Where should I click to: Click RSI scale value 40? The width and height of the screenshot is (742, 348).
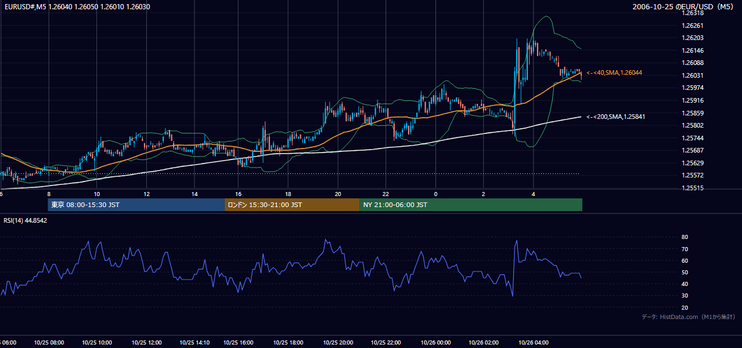coord(685,284)
